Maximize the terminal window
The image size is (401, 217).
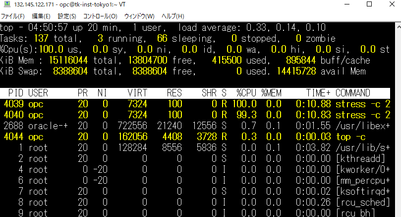(x=369, y=5)
